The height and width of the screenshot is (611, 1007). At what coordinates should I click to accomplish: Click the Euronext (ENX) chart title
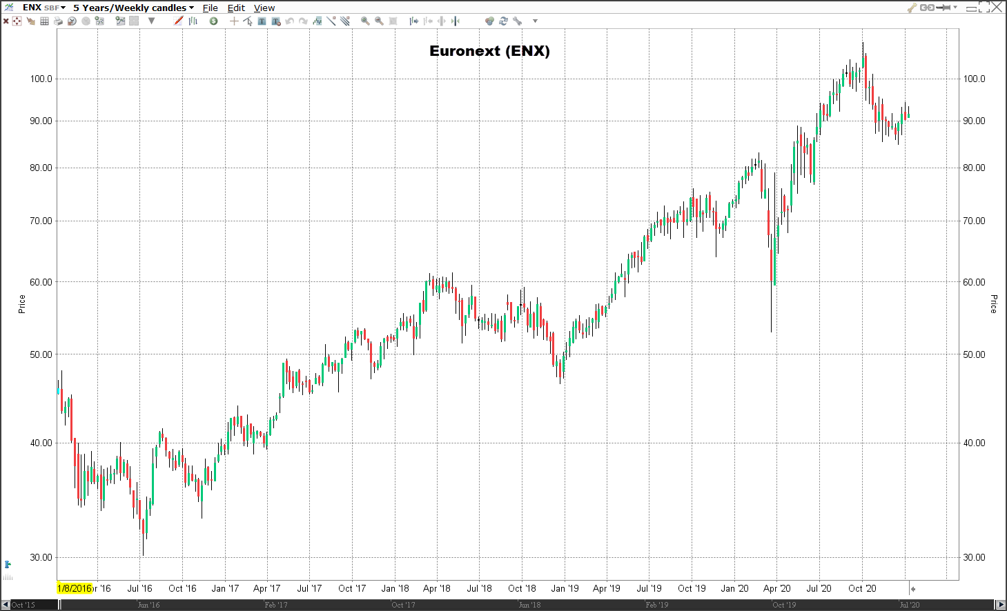(489, 51)
